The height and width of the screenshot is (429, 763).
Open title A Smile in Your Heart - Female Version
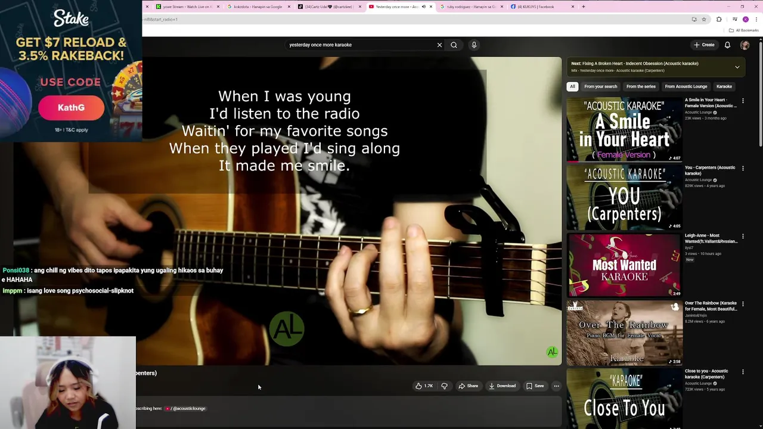711,103
